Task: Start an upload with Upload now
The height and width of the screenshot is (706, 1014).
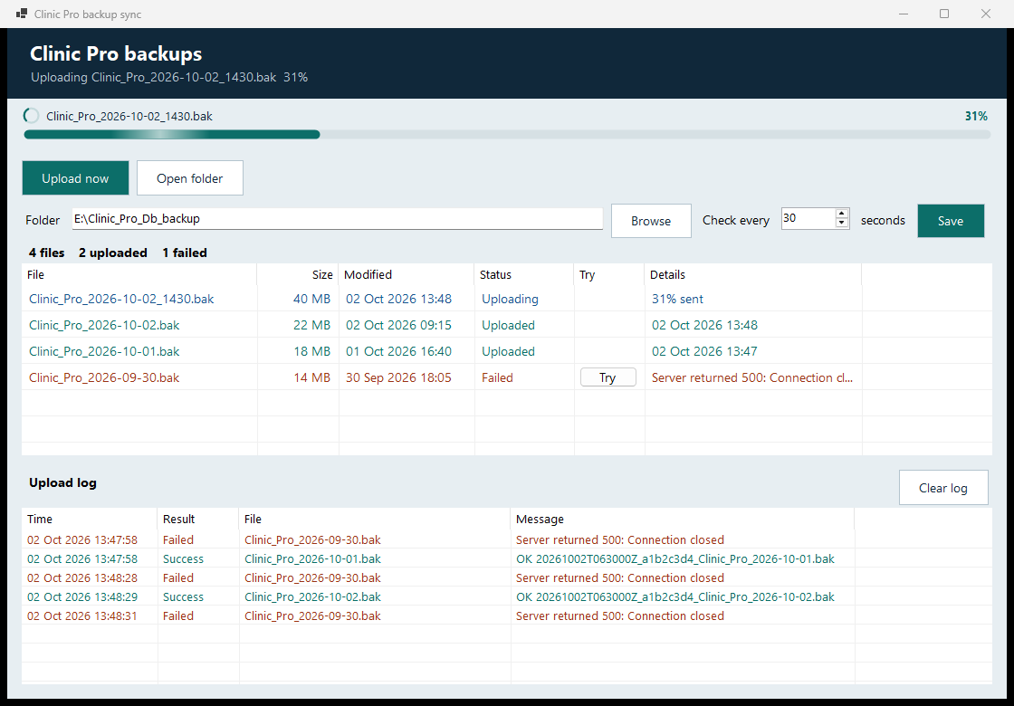Action: (76, 178)
